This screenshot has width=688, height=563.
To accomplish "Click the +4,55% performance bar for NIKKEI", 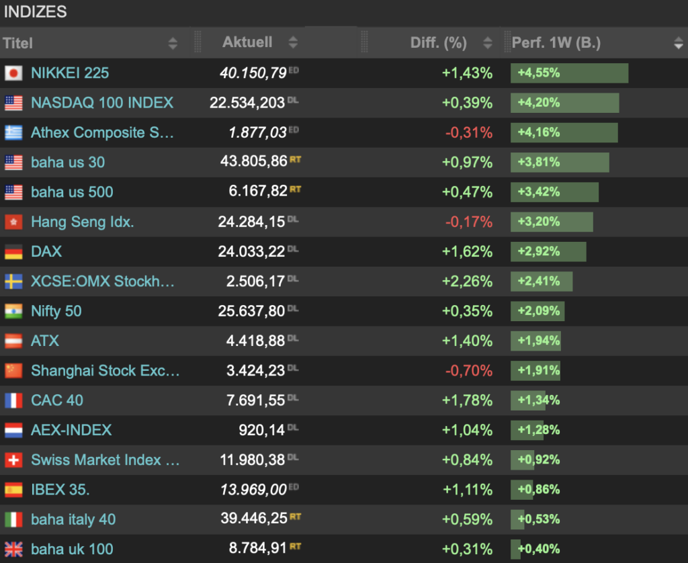I will [x=569, y=73].
